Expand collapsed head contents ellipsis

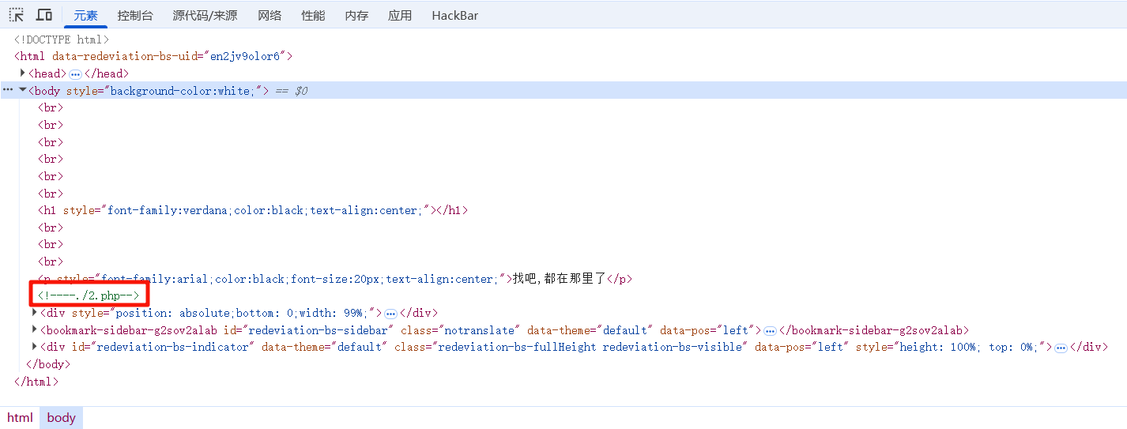click(x=76, y=73)
